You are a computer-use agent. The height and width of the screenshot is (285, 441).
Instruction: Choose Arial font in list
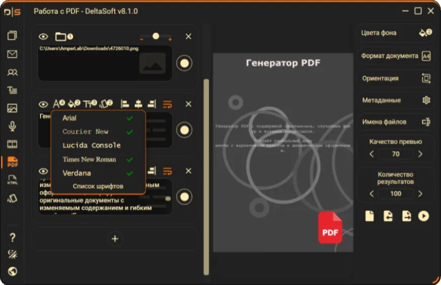tap(98, 118)
